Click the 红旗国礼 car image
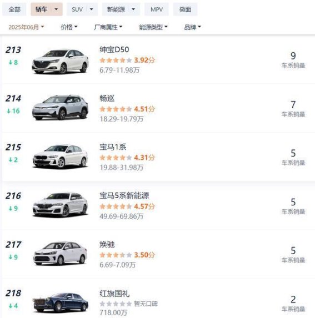 60,302
